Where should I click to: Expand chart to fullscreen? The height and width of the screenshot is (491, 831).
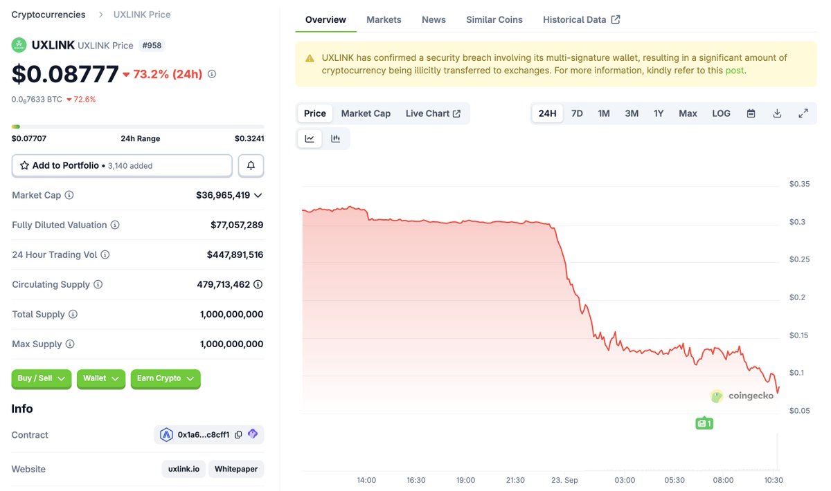(803, 113)
